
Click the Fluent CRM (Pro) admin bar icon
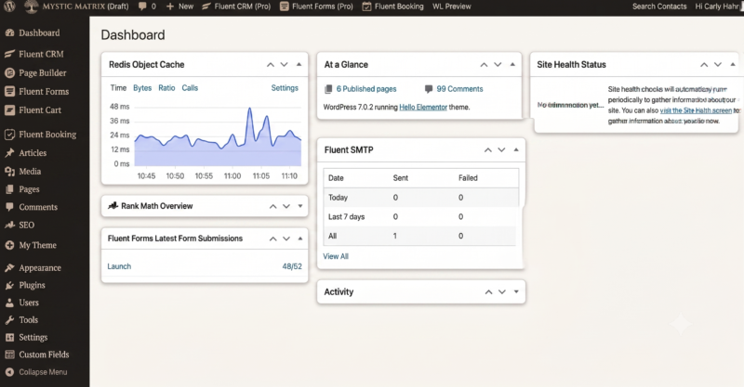pos(206,6)
